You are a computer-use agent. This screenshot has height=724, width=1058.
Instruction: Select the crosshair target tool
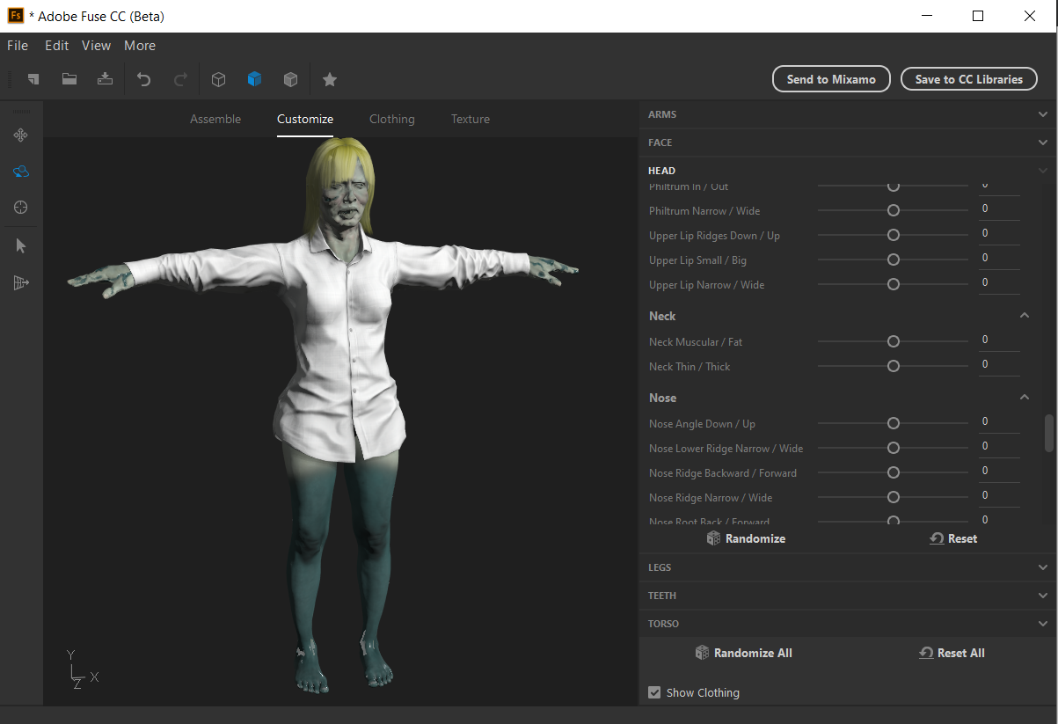pyautogui.click(x=21, y=208)
